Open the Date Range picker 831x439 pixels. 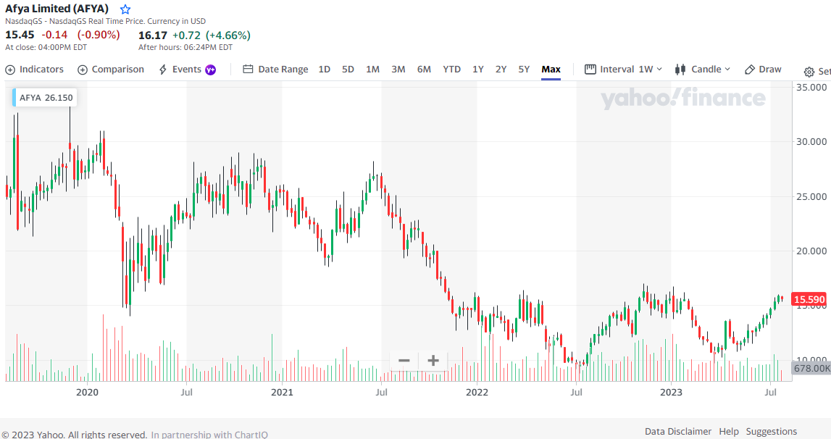click(x=275, y=70)
